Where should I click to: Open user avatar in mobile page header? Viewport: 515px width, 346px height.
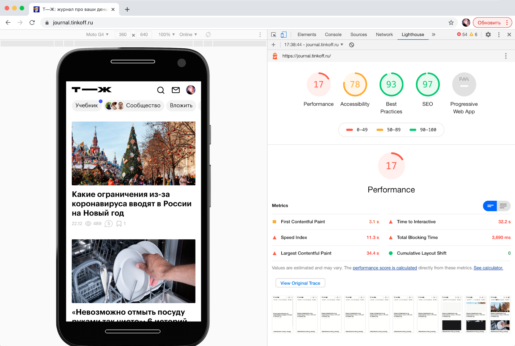[191, 90]
